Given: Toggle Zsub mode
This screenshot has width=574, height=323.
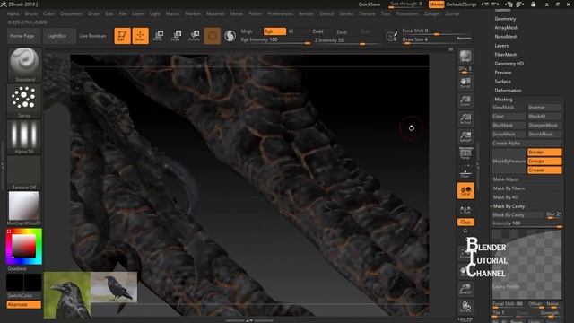Looking at the screenshot, I should pos(342,32).
